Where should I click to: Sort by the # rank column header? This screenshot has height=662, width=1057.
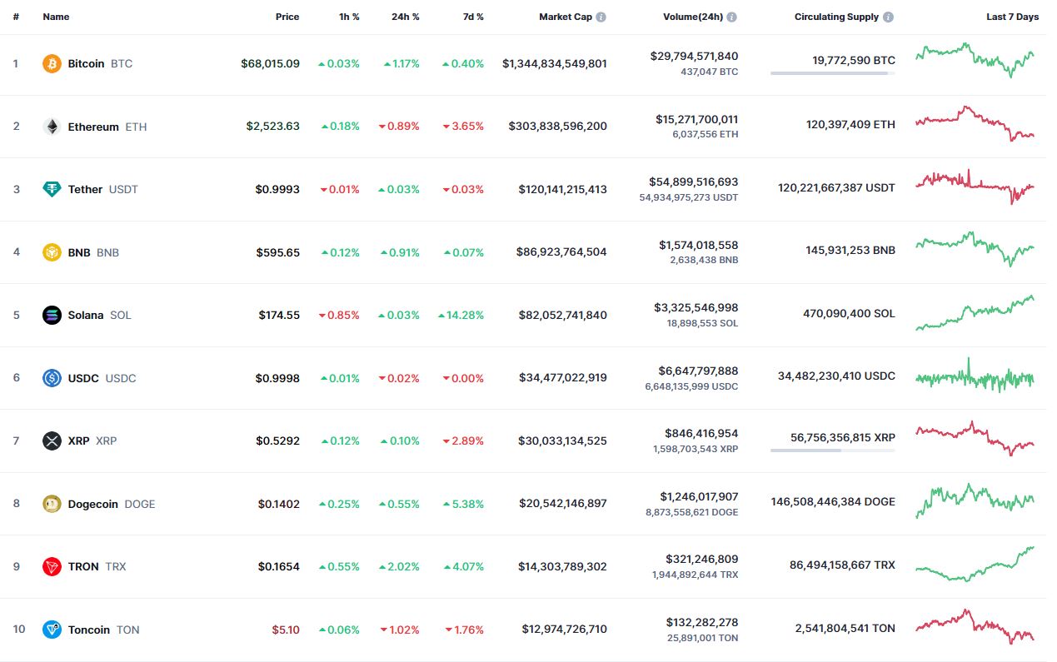click(x=16, y=17)
